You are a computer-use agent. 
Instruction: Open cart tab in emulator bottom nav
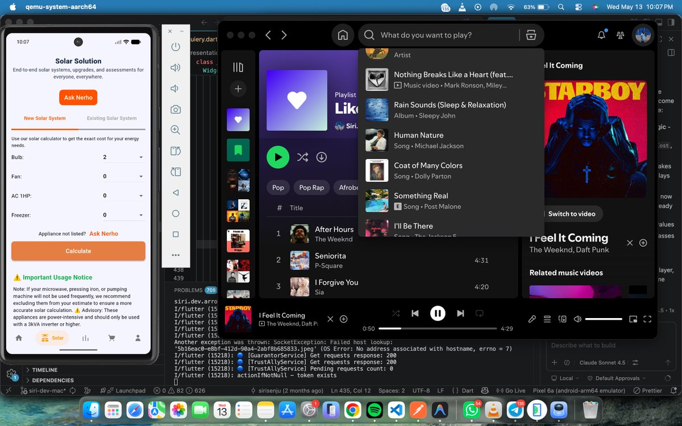[x=111, y=338]
